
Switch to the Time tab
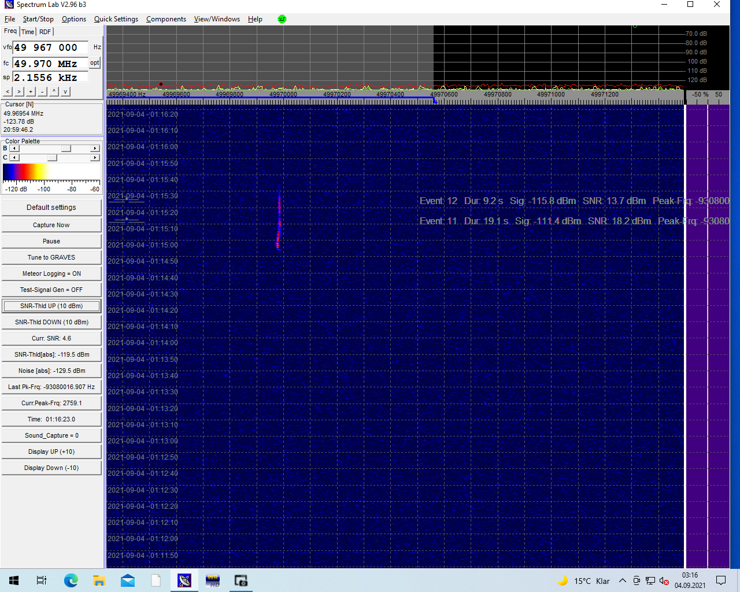pos(28,32)
